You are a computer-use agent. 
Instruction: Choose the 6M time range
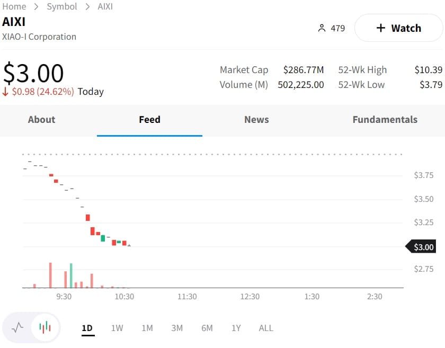[x=207, y=328]
